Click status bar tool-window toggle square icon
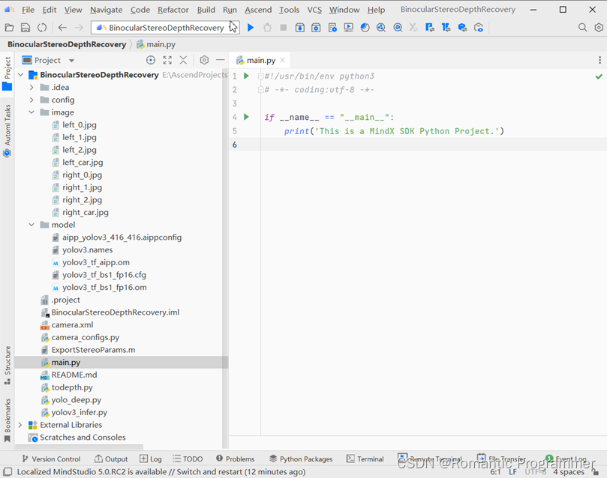The image size is (607, 478). click(x=8, y=472)
